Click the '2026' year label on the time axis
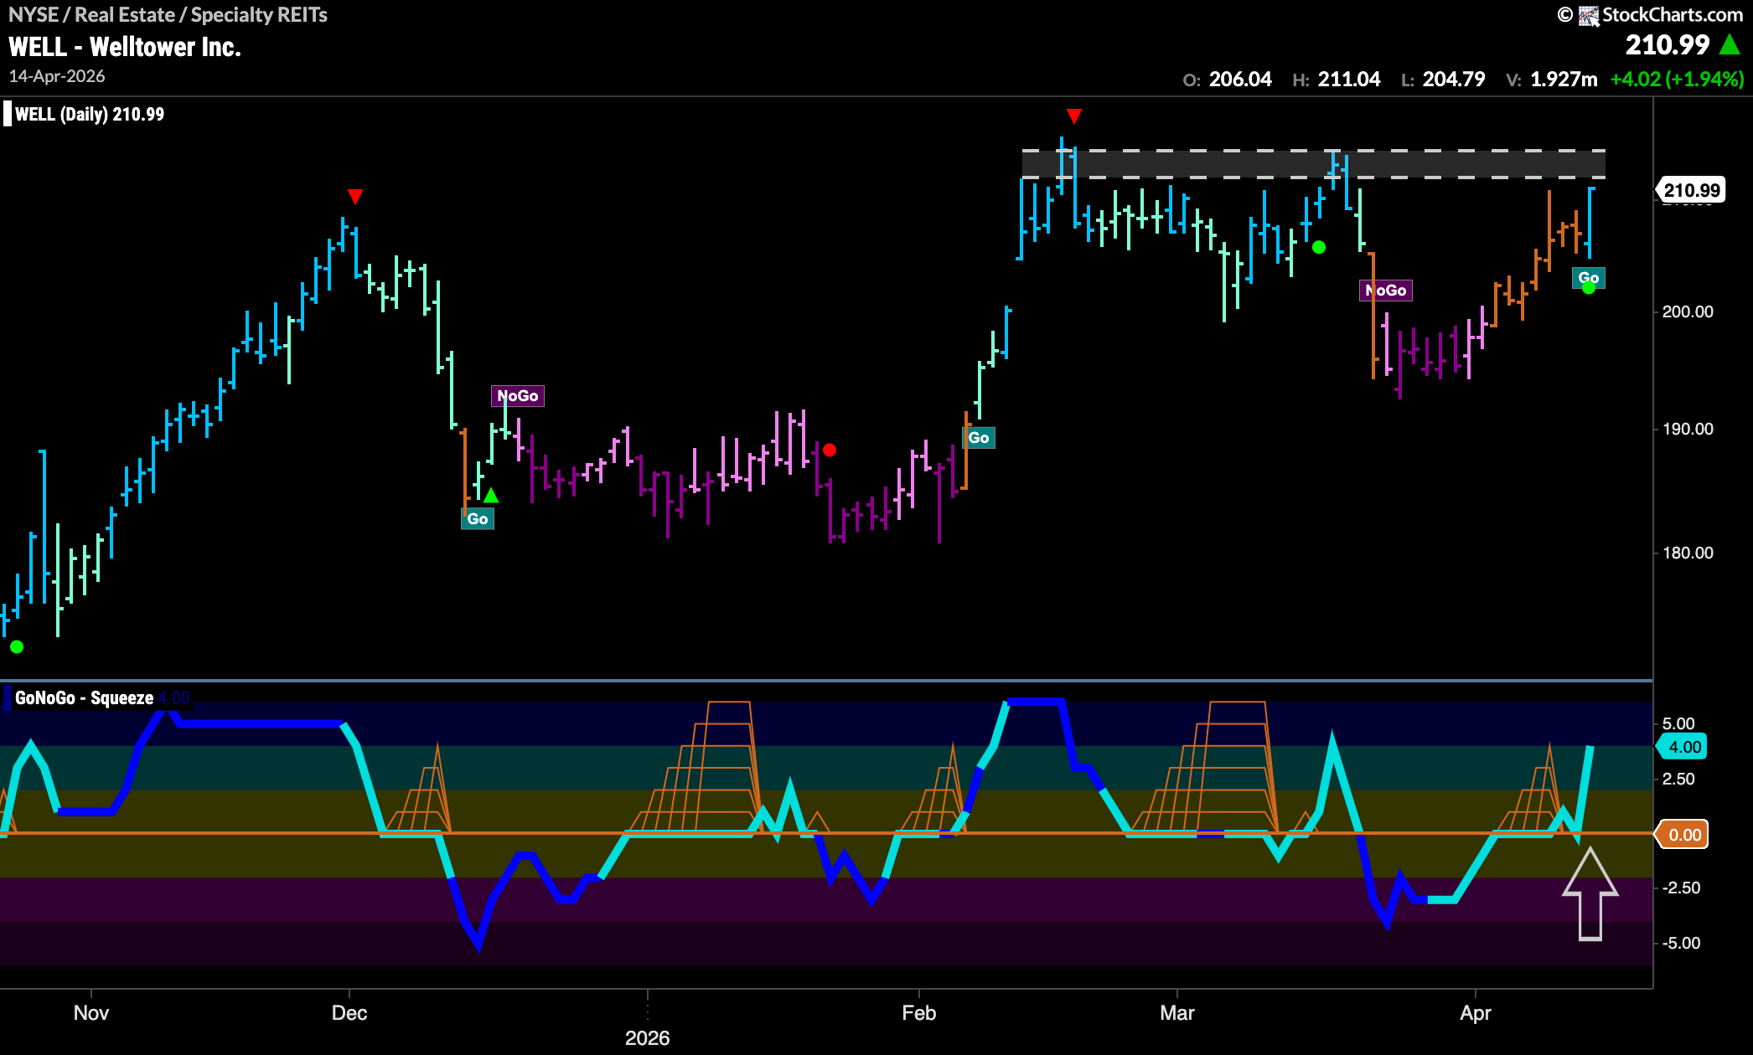 tap(647, 1038)
